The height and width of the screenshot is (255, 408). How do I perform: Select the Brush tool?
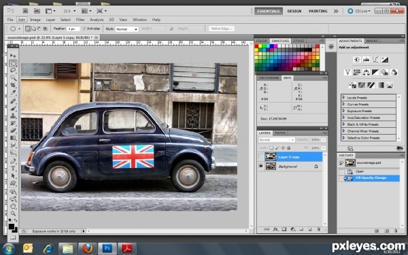13,109
